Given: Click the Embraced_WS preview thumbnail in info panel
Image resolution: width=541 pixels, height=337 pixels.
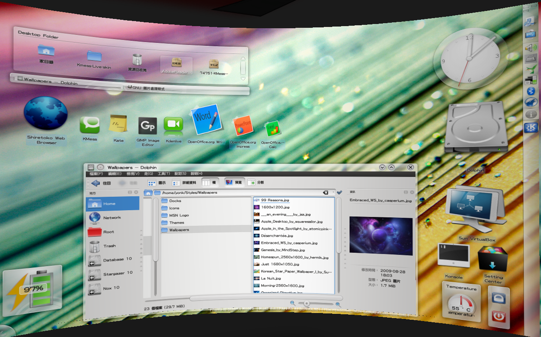Looking at the screenshot, I should tap(381, 236).
